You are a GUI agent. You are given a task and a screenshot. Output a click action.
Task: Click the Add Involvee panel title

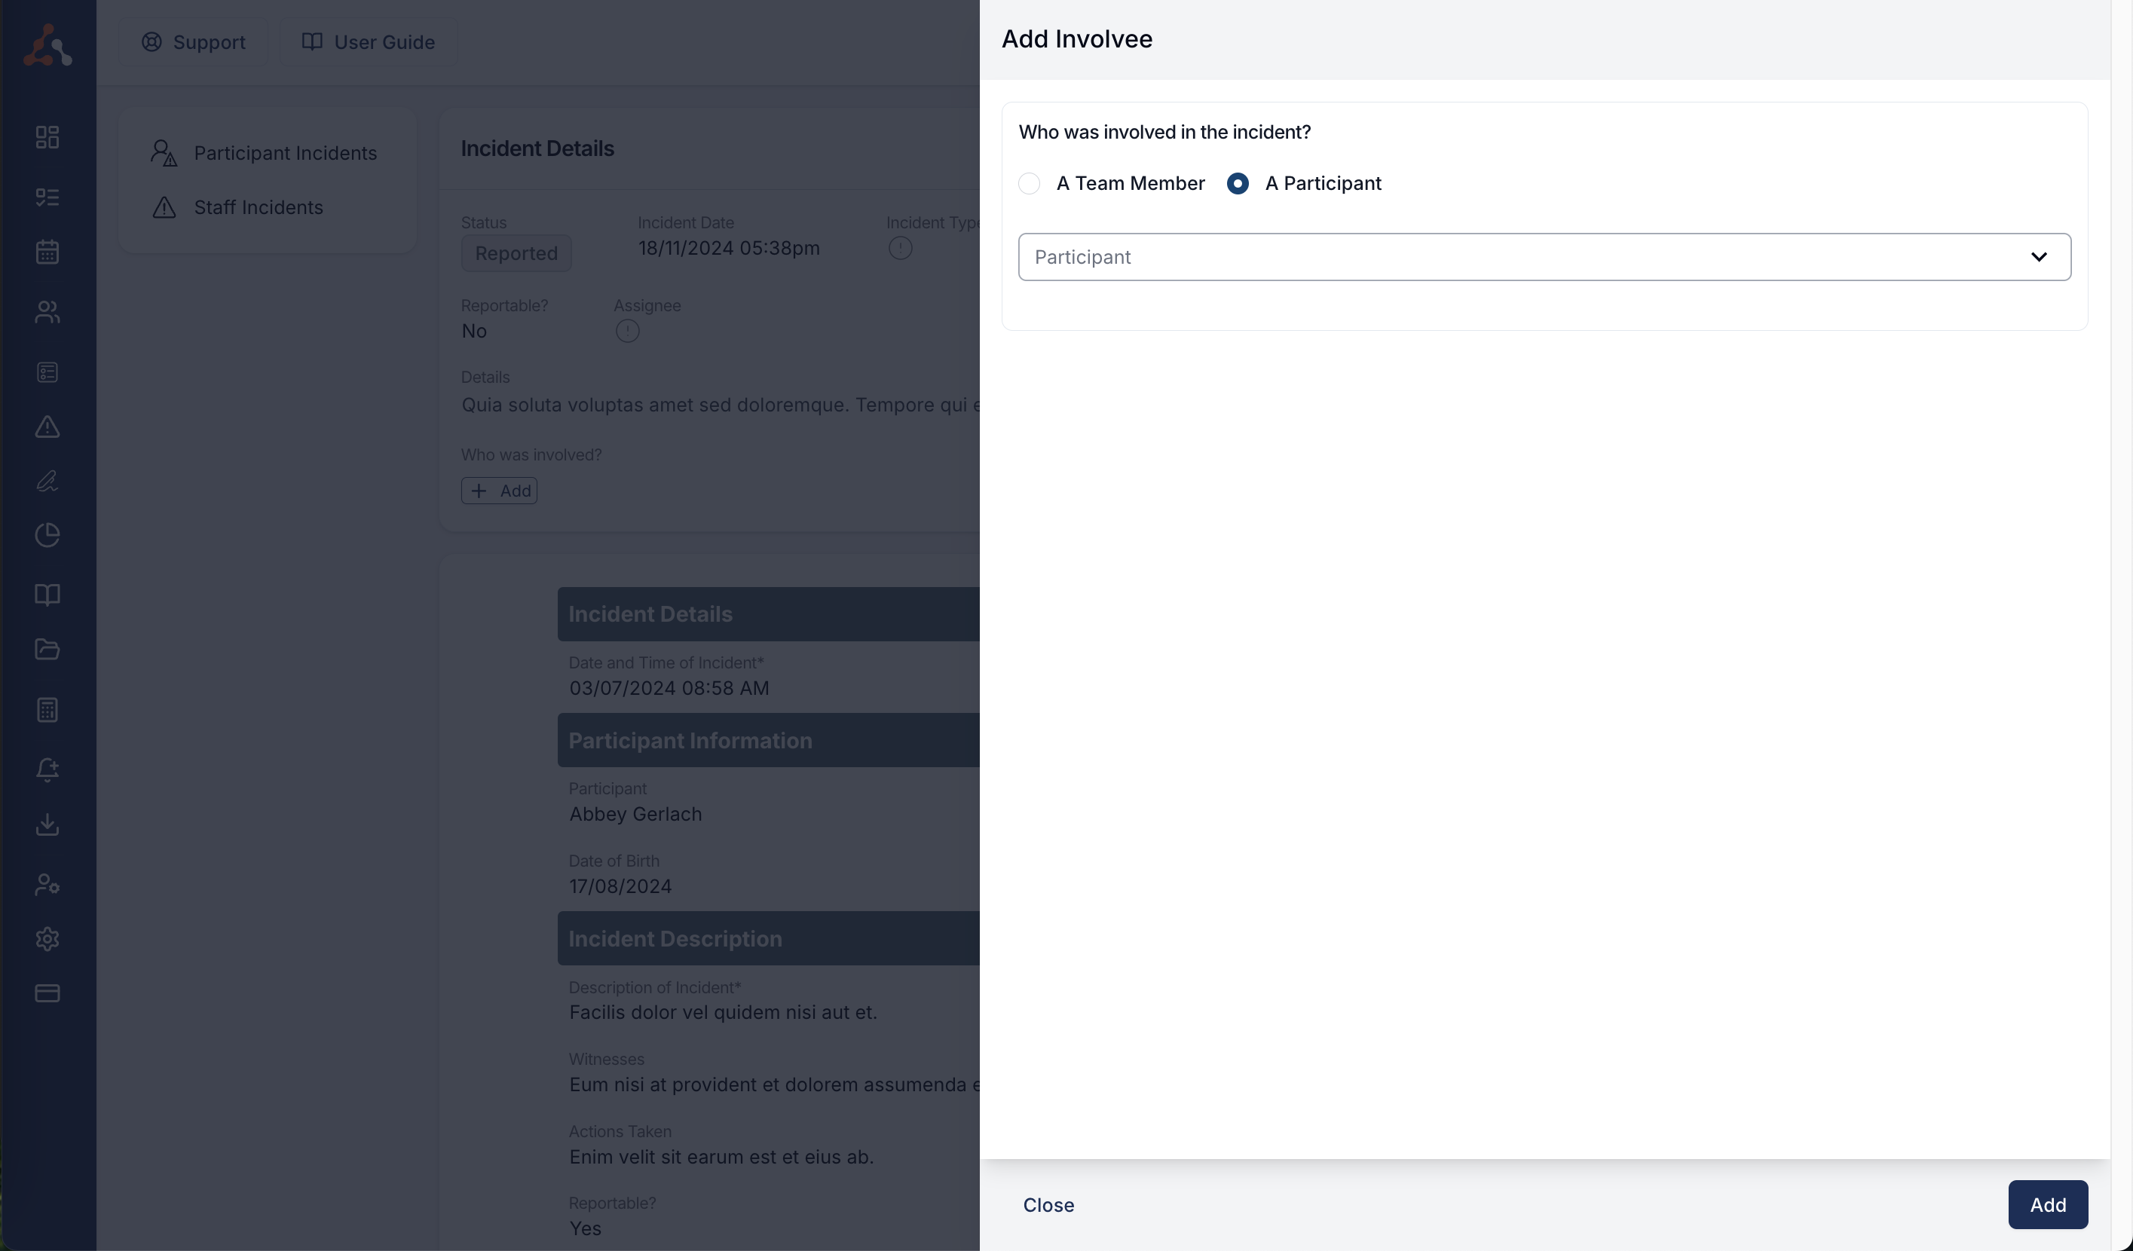click(1076, 39)
